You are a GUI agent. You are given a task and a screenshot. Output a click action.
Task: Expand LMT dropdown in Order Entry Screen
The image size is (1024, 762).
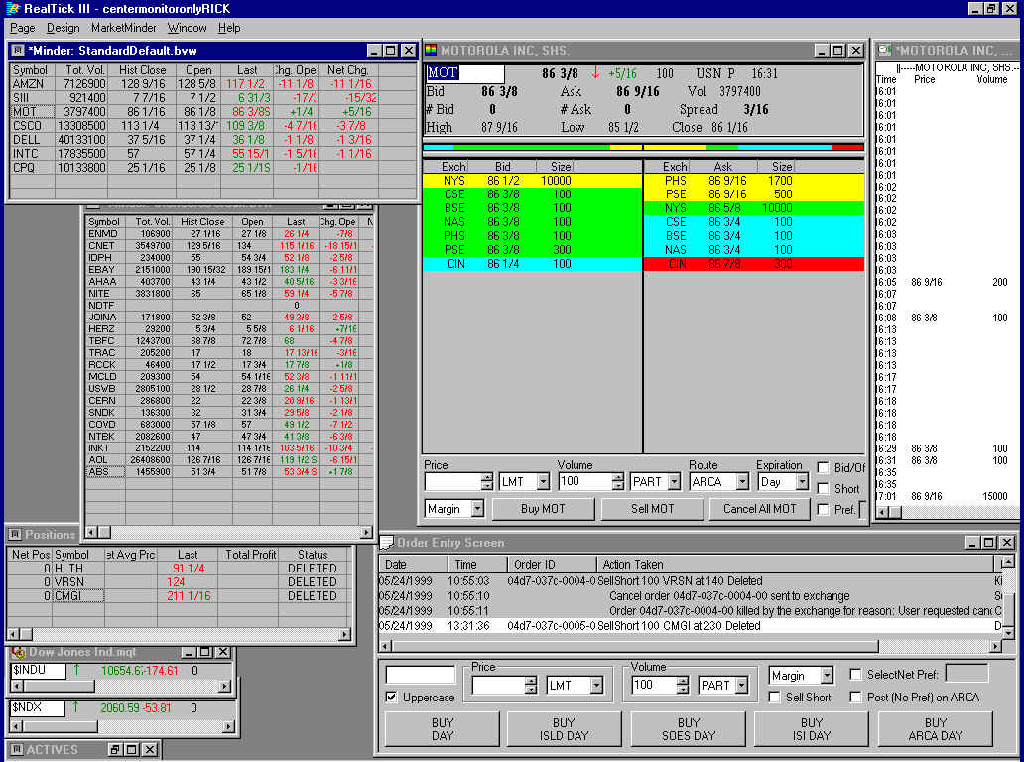(596, 685)
